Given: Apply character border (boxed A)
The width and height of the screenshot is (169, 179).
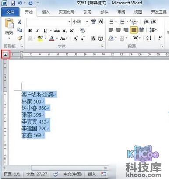Looking at the screenshot, I should [101, 21].
